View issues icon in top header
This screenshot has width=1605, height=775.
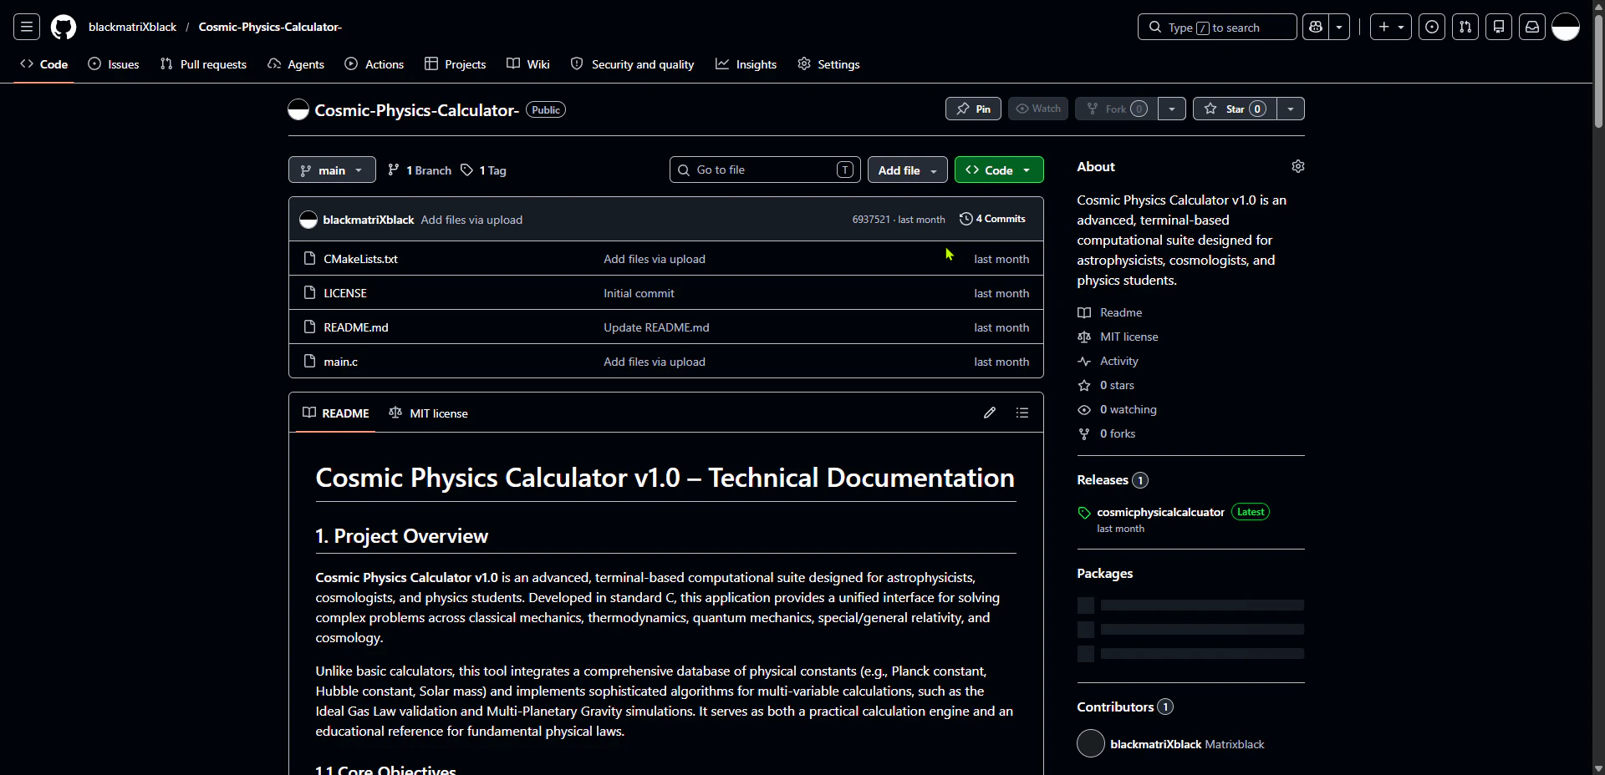tap(1432, 27)
